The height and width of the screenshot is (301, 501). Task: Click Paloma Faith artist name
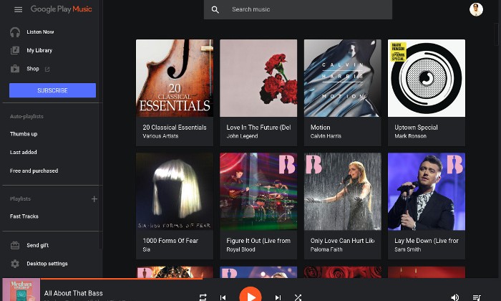click(x=326, y=249)
